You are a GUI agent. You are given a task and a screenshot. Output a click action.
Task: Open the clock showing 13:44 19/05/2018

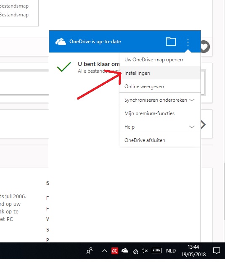pos(193,250)
